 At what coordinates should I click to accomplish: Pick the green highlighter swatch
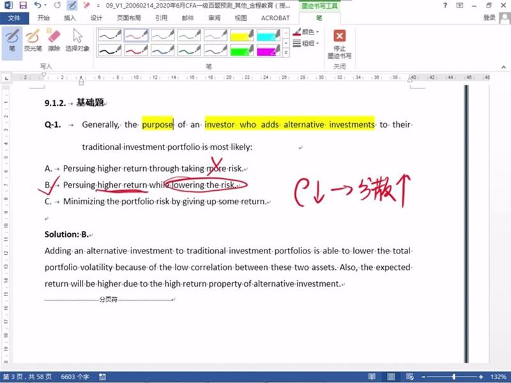[x=242, y=50]
